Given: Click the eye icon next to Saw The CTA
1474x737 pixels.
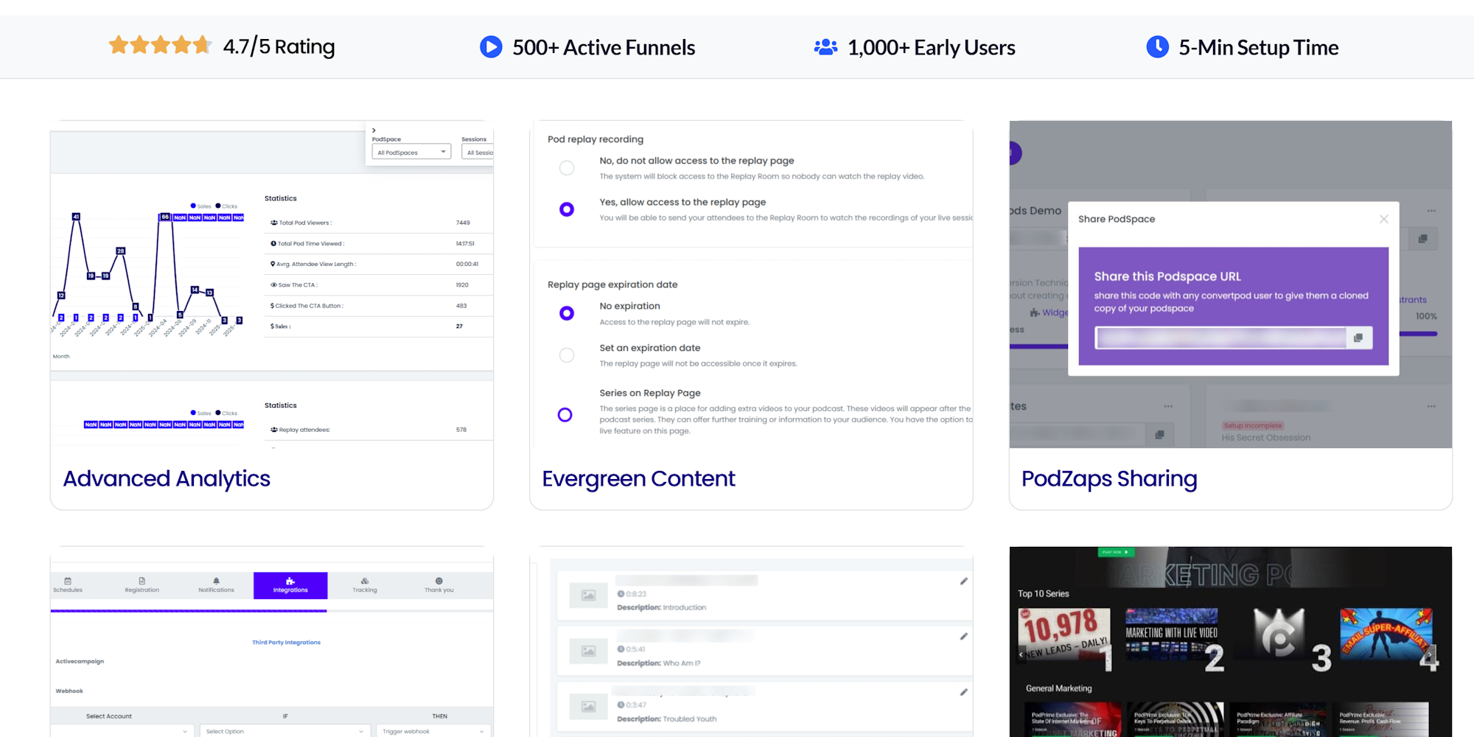Looking at the screenshot, I should click(x=273, y=284).
